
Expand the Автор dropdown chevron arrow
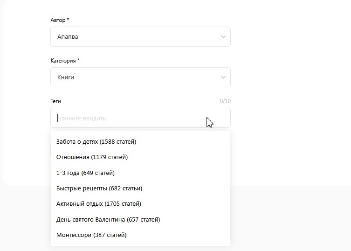(223, 37)
